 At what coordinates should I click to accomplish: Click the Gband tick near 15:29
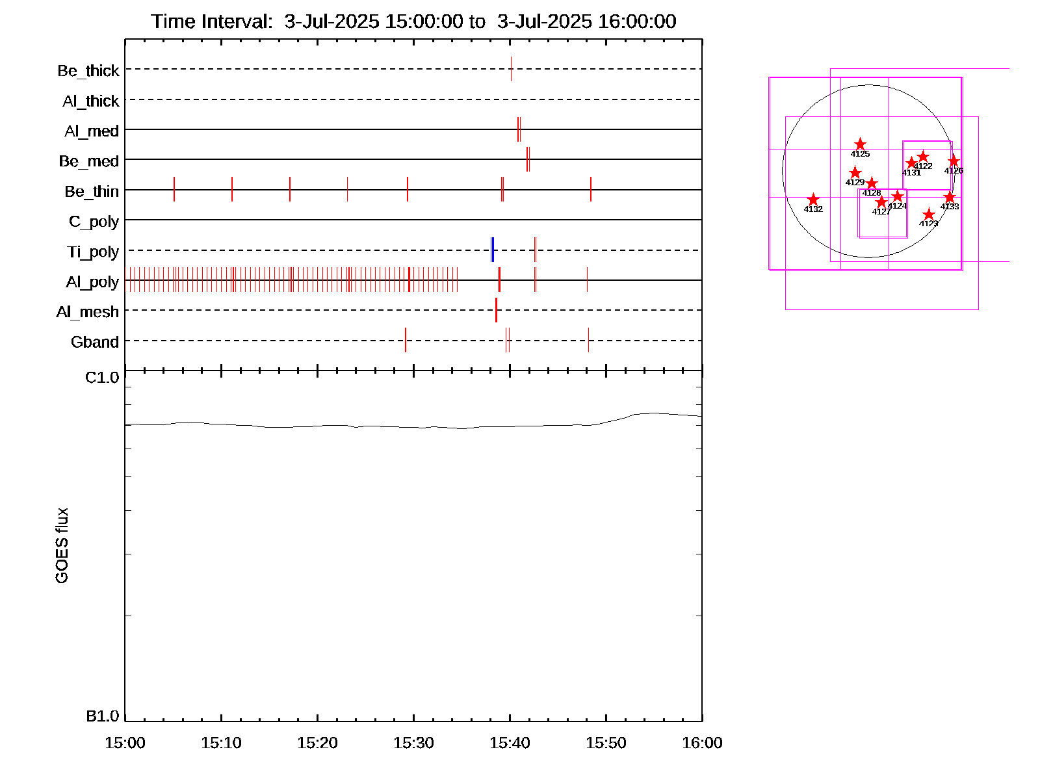[x=406, y=340]
